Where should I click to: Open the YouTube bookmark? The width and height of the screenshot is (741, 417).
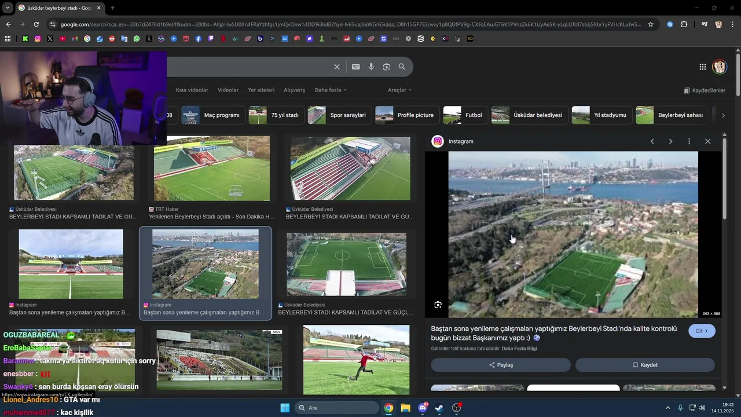pos(63,39)
